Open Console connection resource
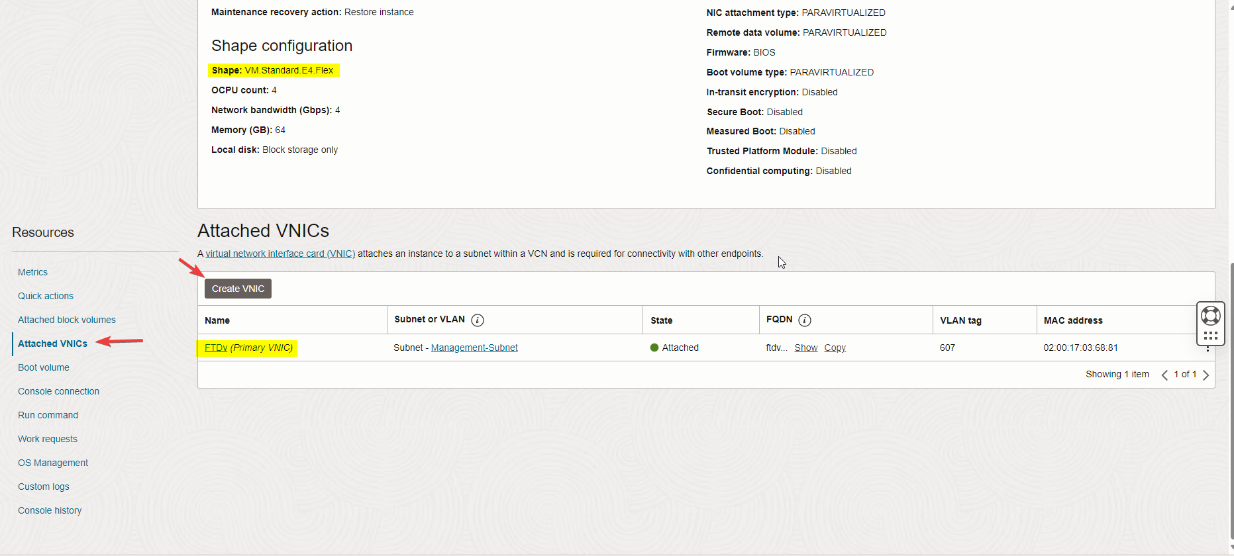Viewport: 1234px width, 556px height. coord(58,391)
